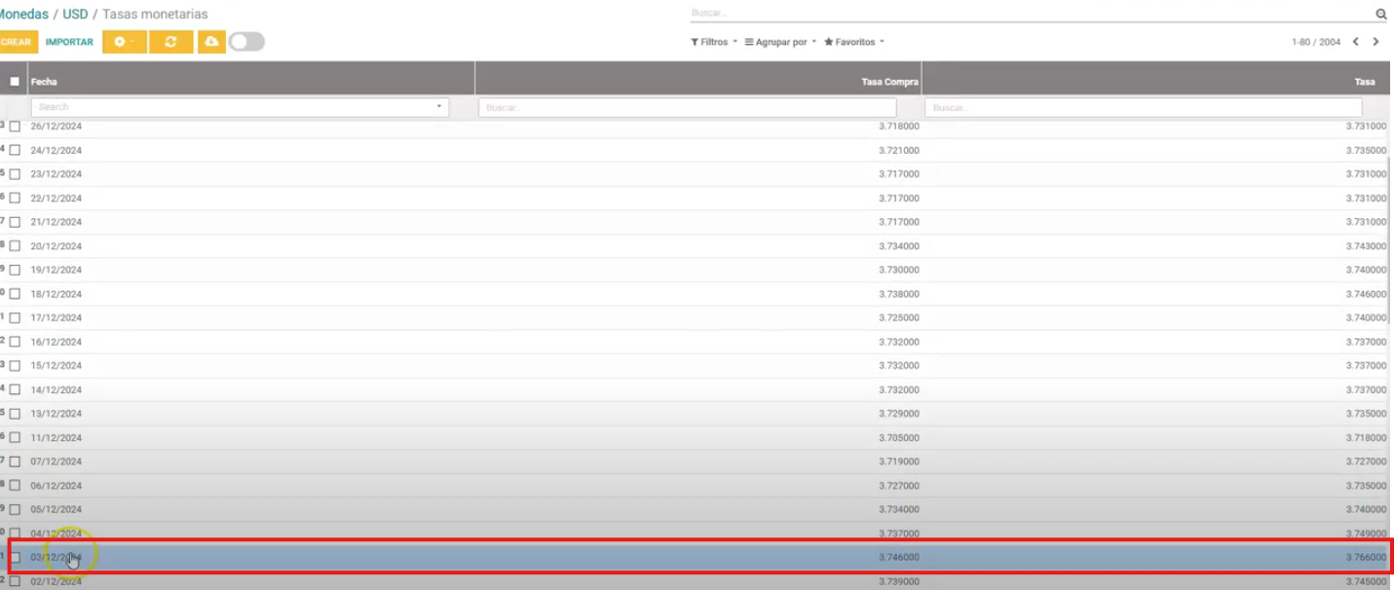Open the Fecha column search dropdown arrow
Viewport: 1395px width, 590px height.
438,107
